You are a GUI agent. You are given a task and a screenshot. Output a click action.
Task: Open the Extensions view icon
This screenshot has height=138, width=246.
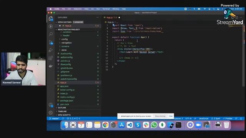pos(50,58)
